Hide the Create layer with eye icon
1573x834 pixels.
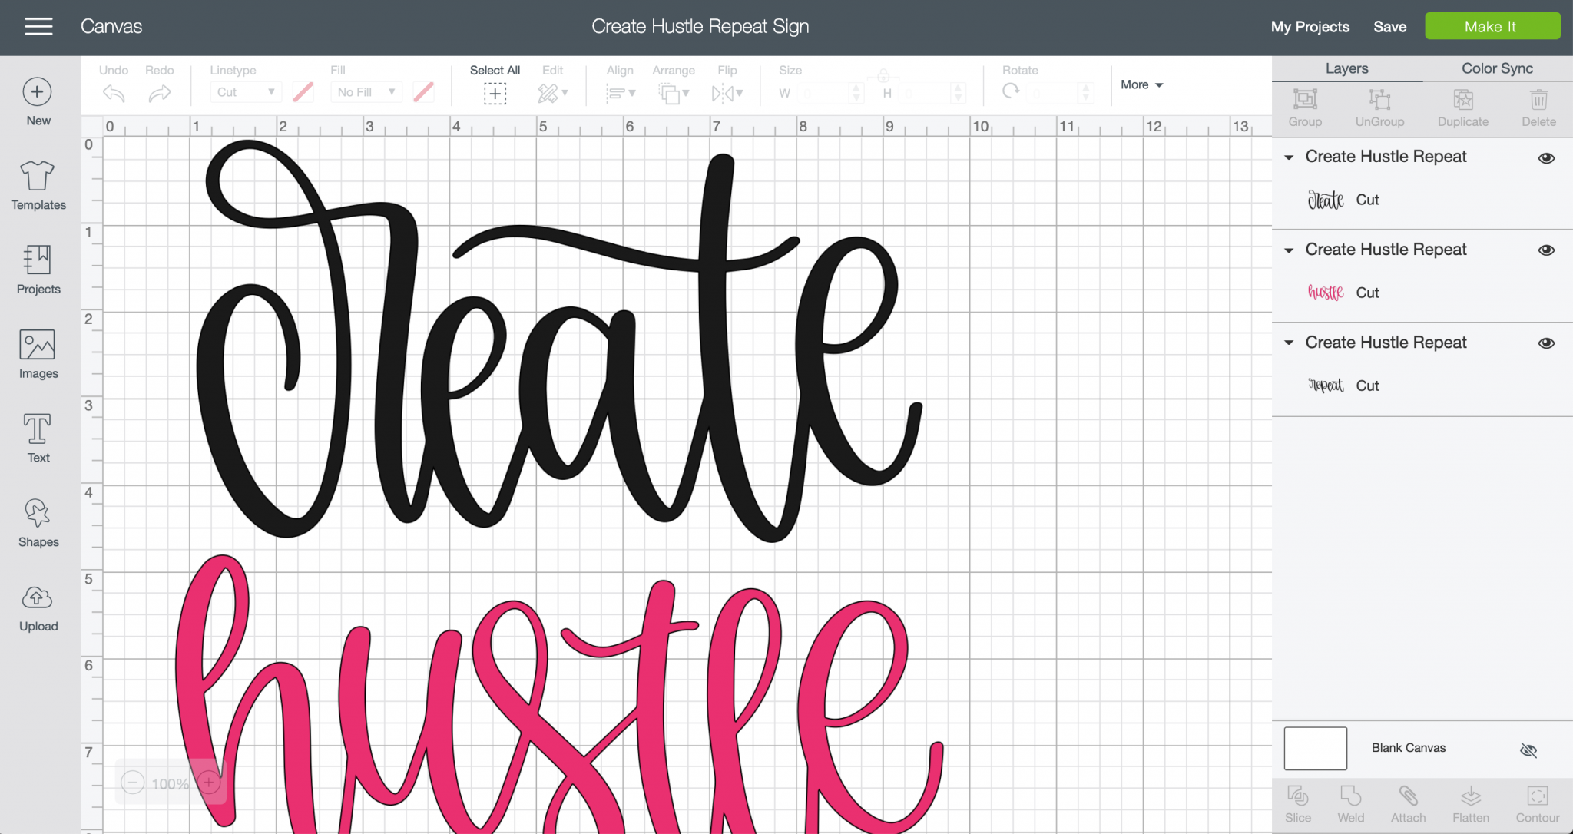1546,158
